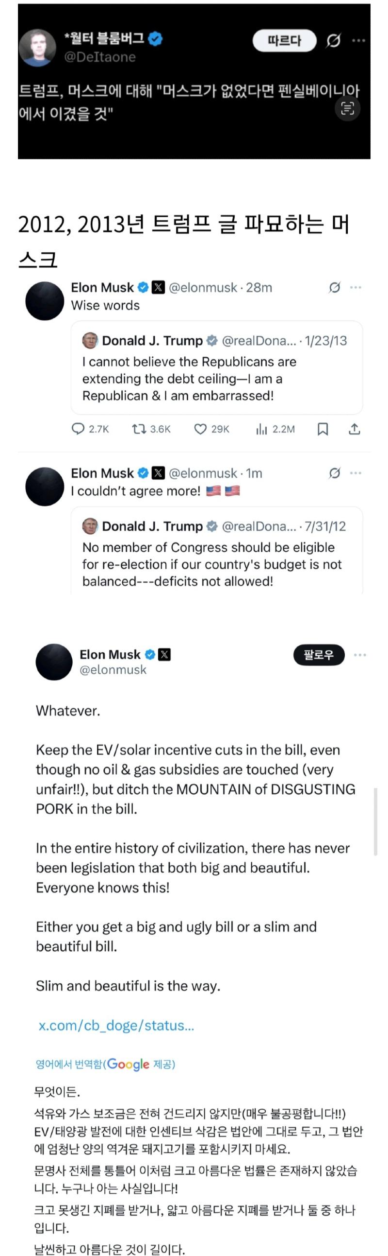The height and width of the screenshot is (1256, 388).
Task: Toggle follow on Elon Musk with 팔로우
Action: (319, 655)
